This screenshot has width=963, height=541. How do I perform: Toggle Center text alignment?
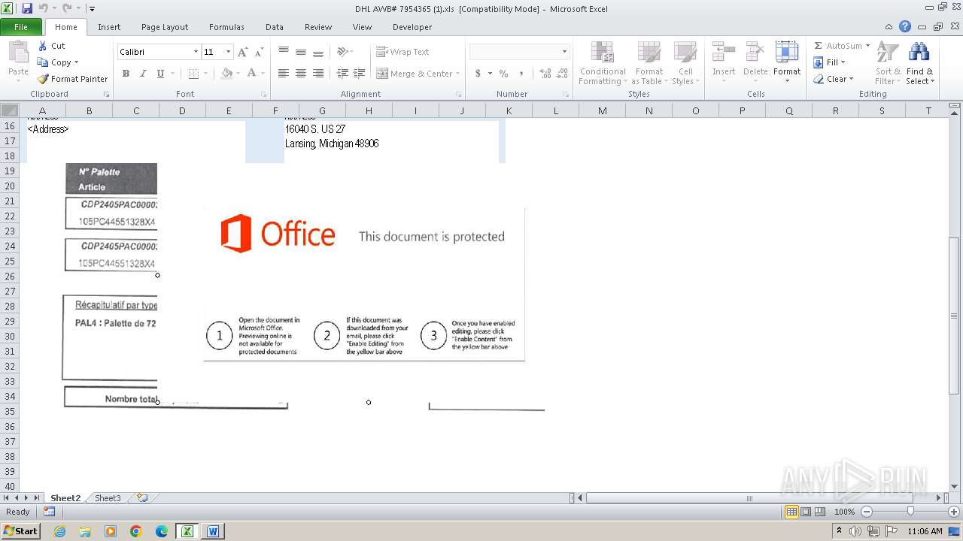tap(301, 74)
